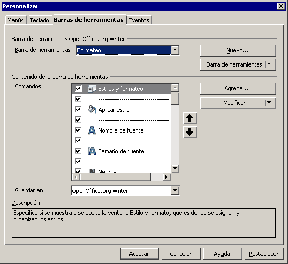Image resolution: width=288 pixels, height=264 pixels.
Task: Switch to the Teclado tab
Action: [x=40, y=20]
